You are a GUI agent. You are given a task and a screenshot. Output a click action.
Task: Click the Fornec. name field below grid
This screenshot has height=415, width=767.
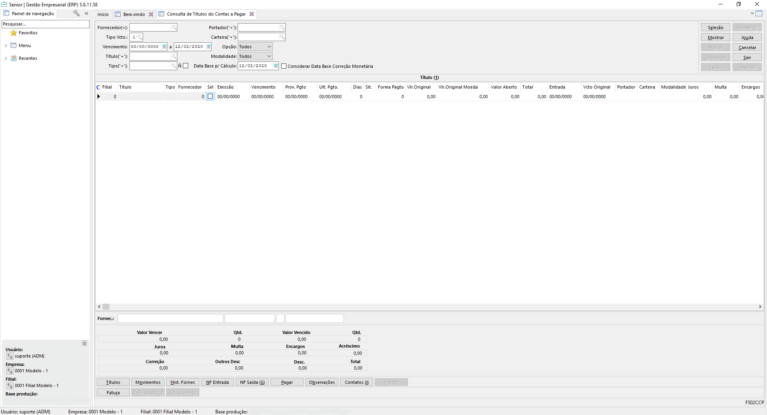point(170,318)
